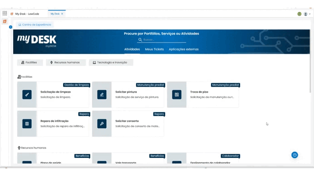
Task: Click the Solicitação de serviço de pintura description
Action: click(137, 97)
